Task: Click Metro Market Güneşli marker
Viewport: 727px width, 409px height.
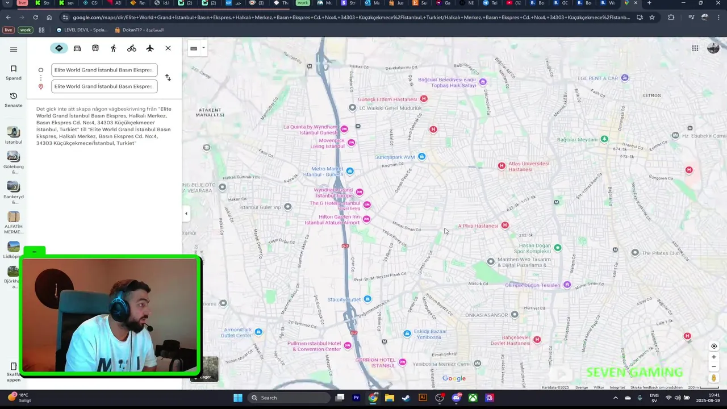Action: [350, 171]
